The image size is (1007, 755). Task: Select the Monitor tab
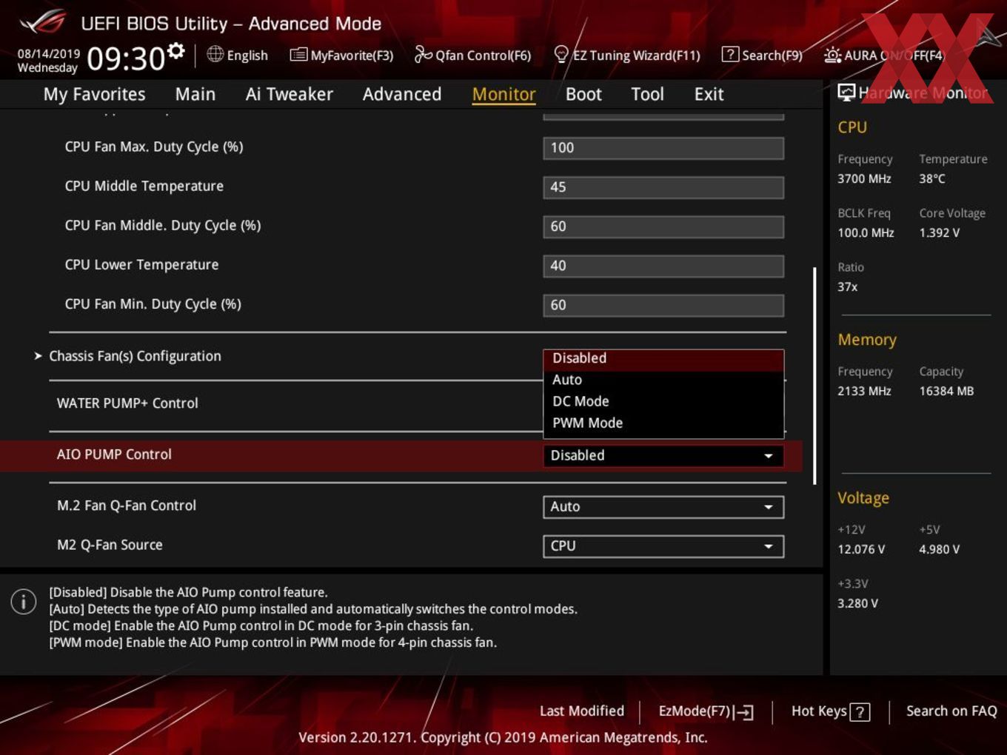[x=503, y=94]
